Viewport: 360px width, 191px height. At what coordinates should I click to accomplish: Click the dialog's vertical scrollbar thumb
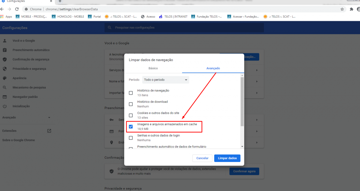(242, 101)
